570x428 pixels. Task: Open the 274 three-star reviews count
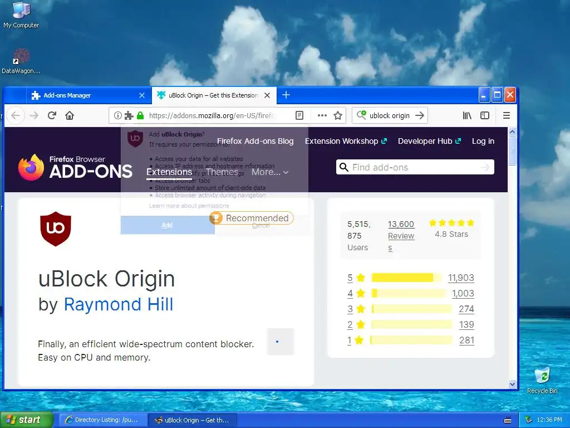pyautogui.click(x=466, y=309)
